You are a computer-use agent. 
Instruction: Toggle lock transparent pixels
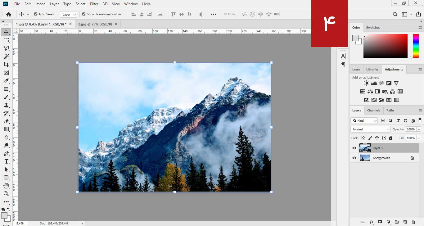pyautogui.click(x=363, y=138)
